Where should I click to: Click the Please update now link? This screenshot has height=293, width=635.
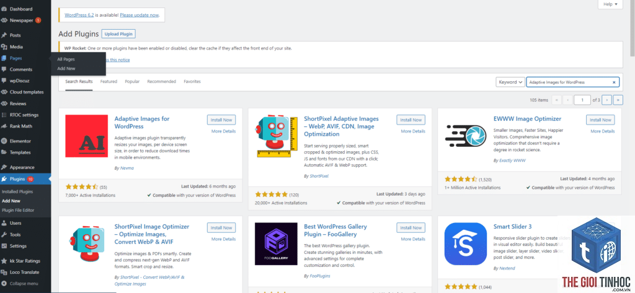point(140,15)
